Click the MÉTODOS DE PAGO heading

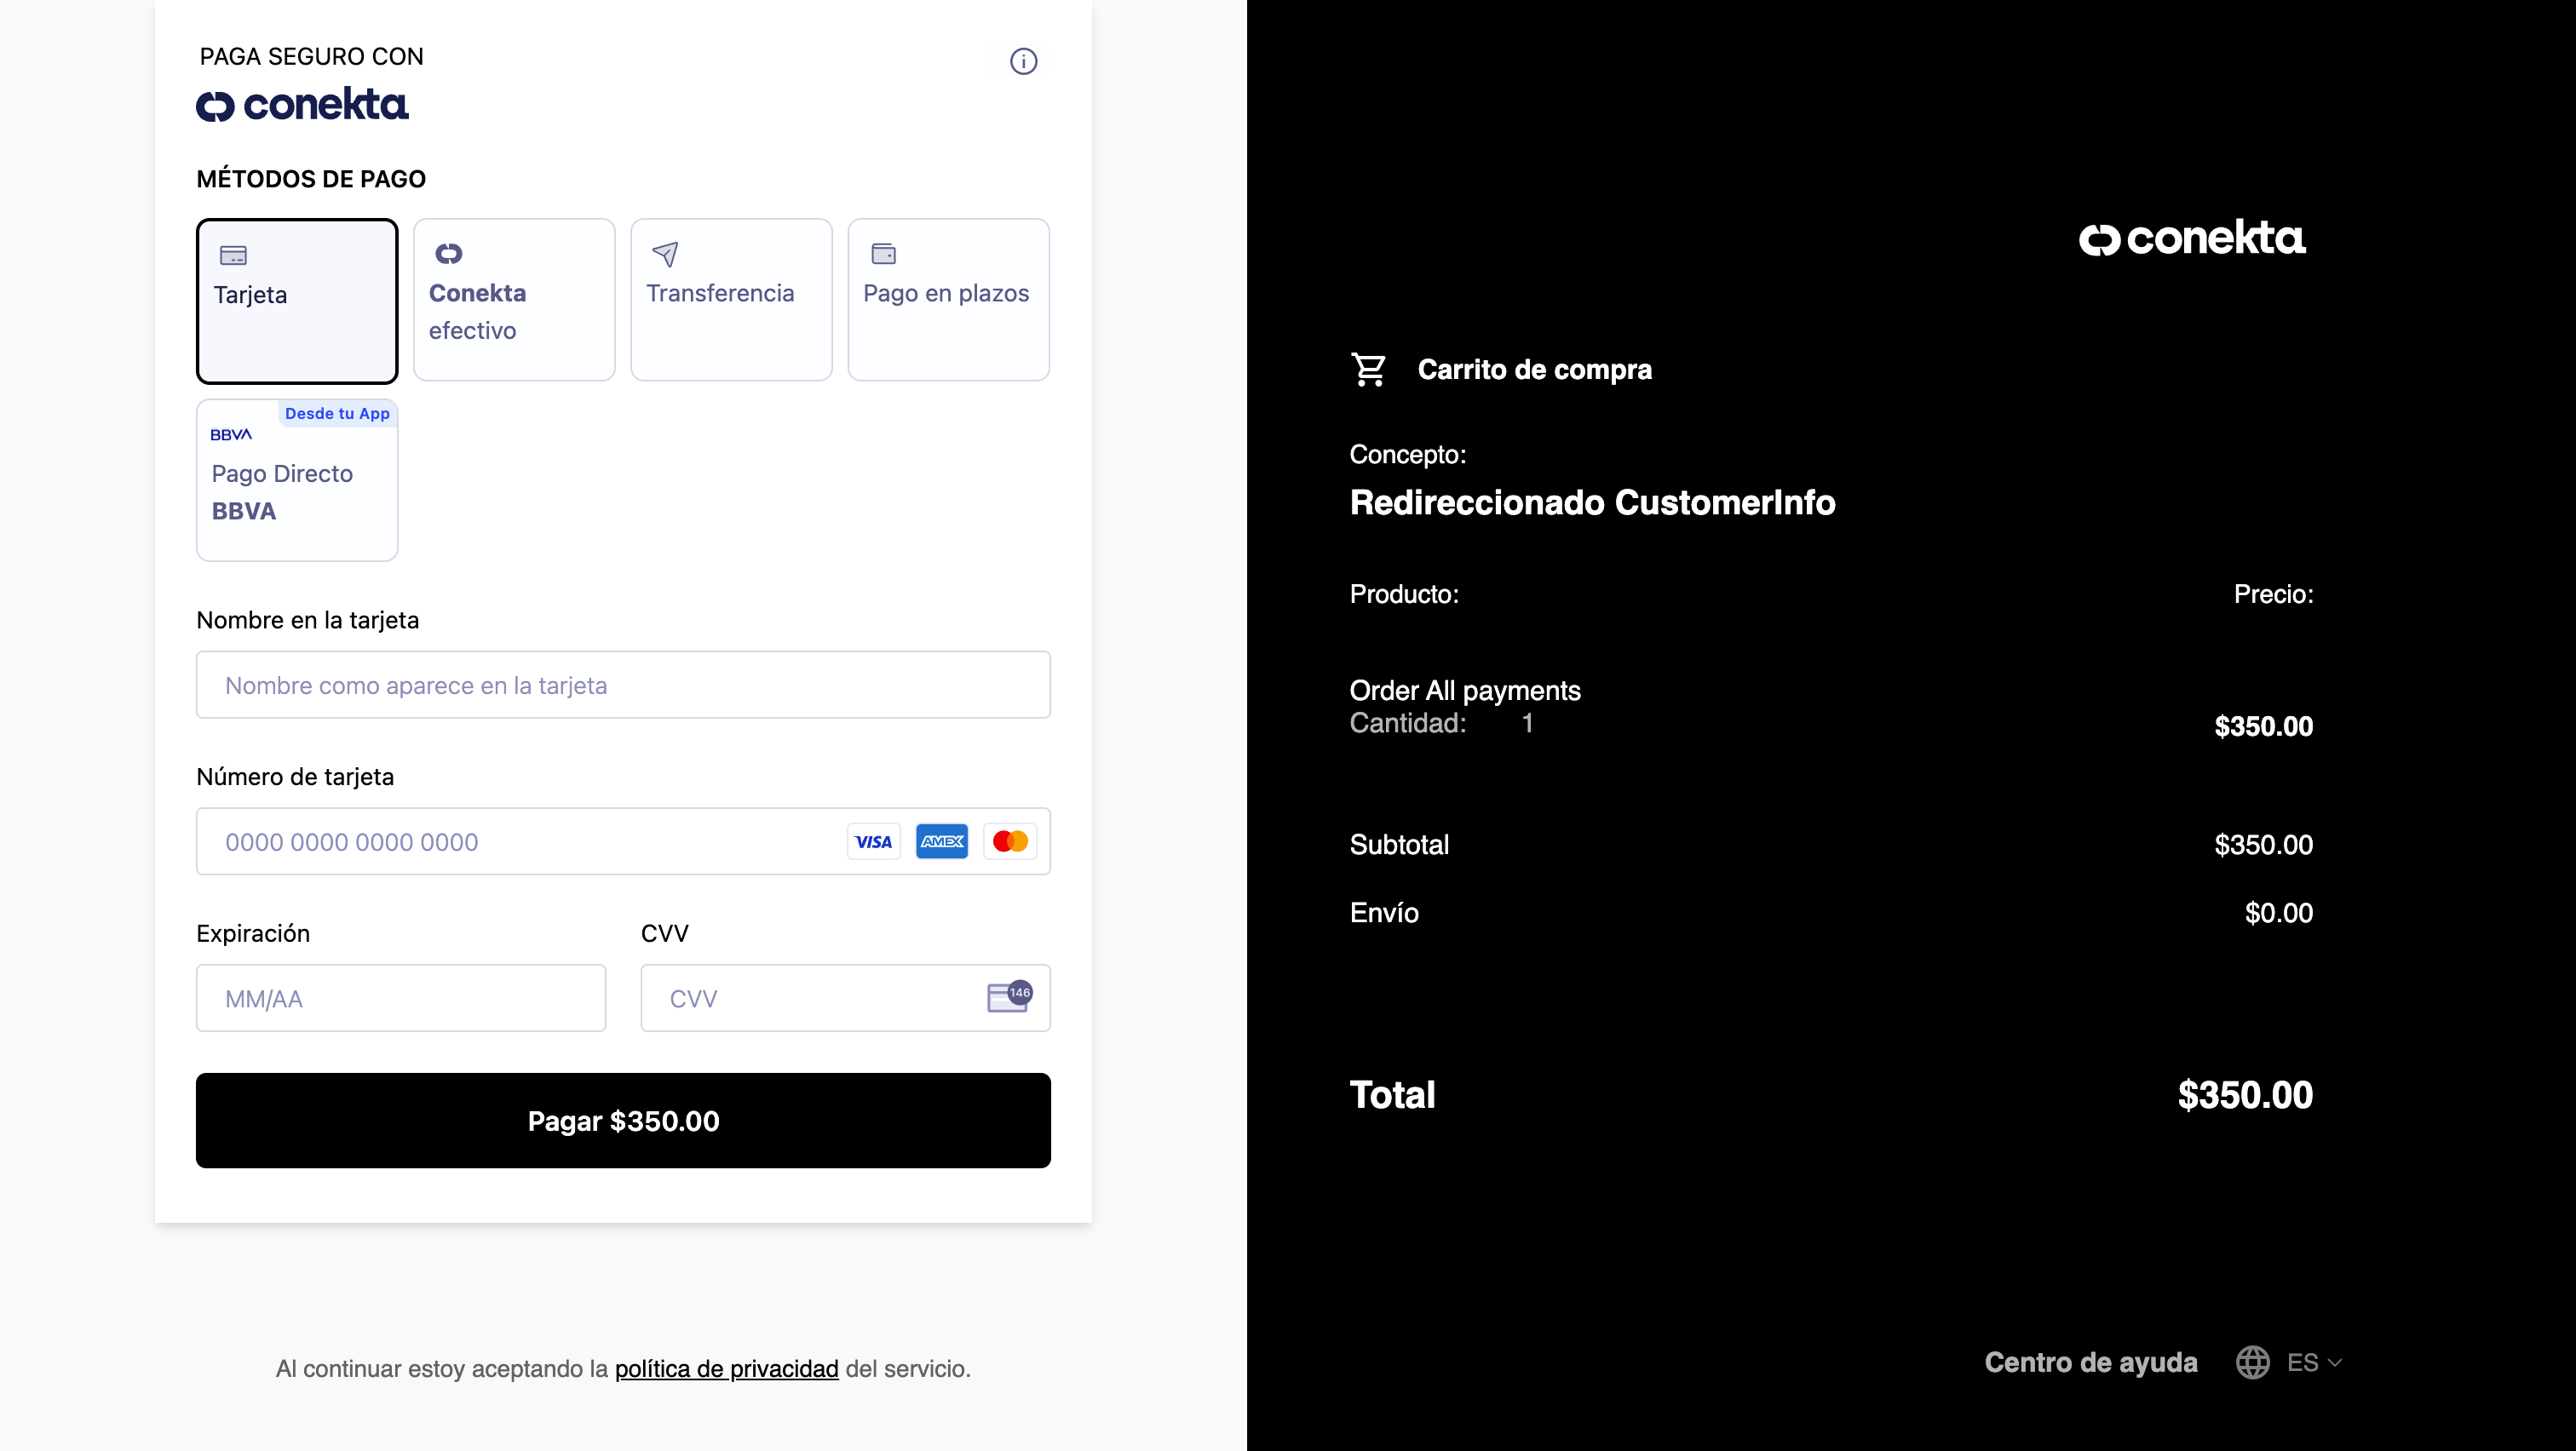click(311, 179)
